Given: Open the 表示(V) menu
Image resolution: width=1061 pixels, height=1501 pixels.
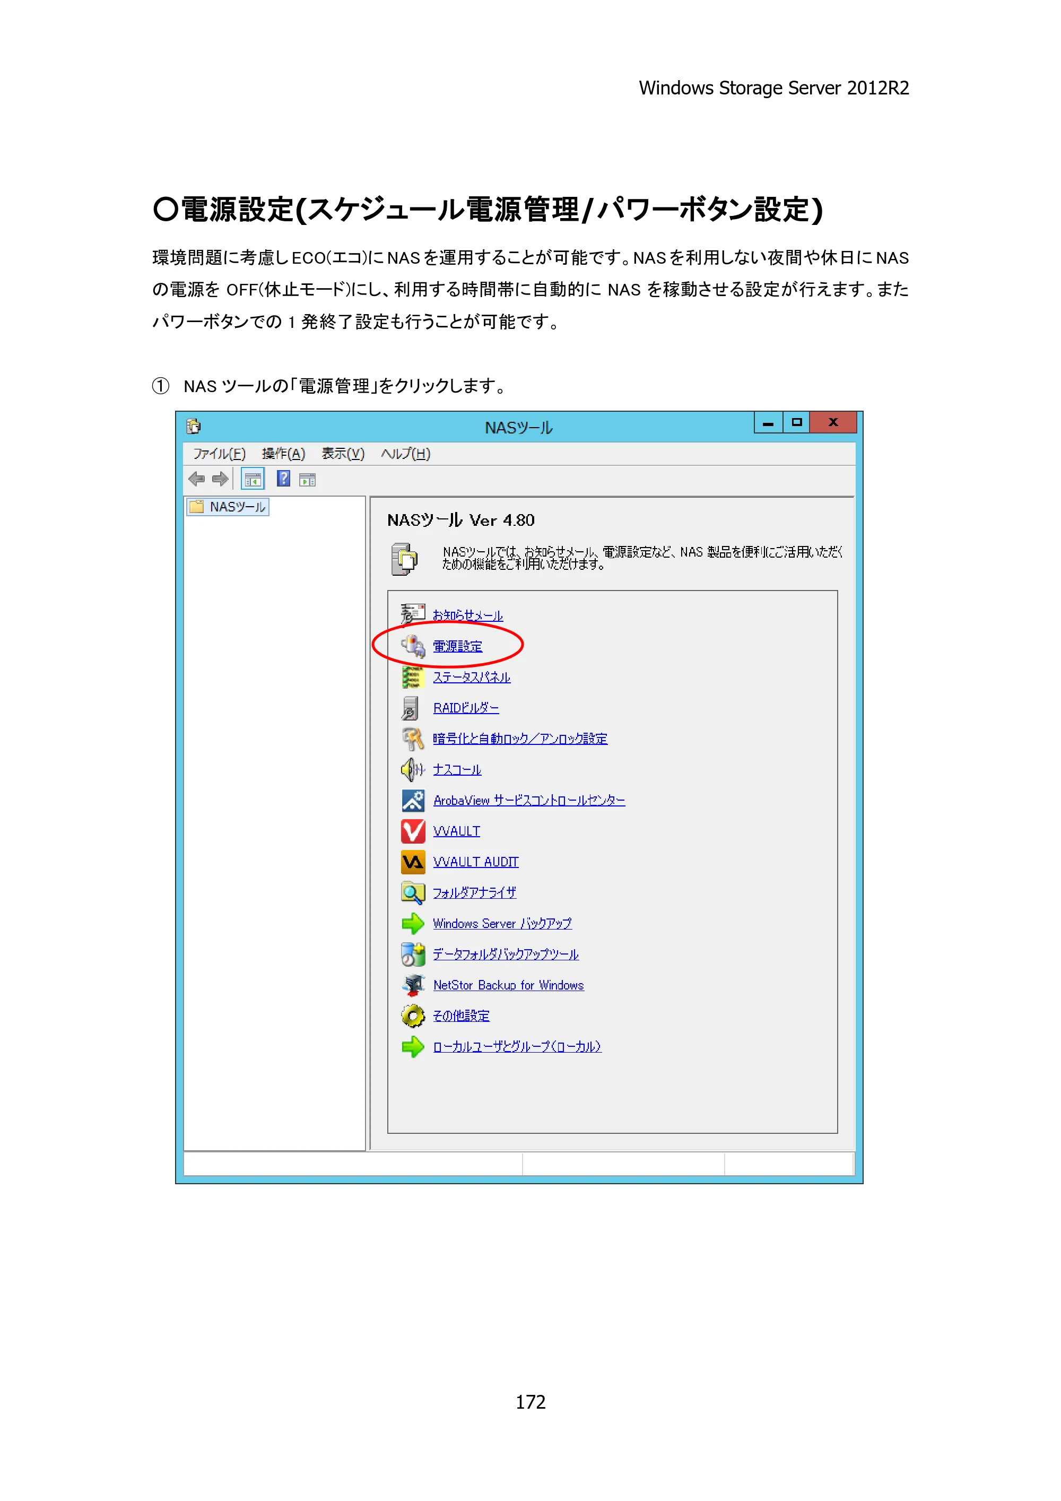Looking at the screenshot, I should (x=343, y=454).
